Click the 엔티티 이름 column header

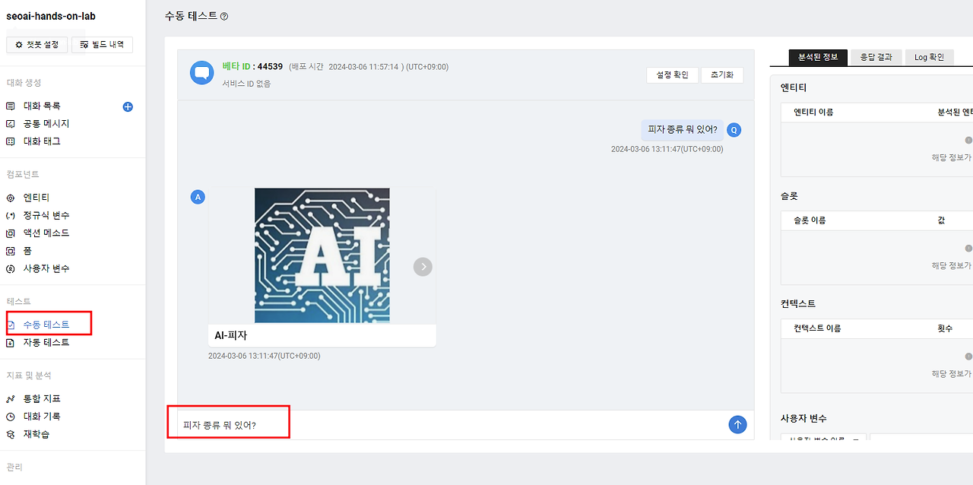(x=813, y=112)
